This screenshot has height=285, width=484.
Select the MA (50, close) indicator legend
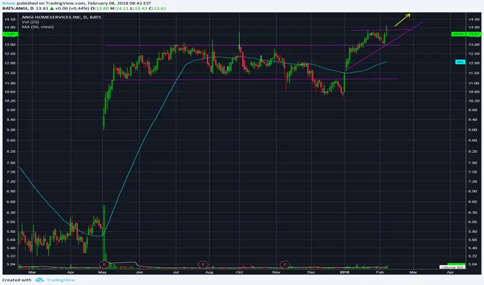click(x=38, y=27)
